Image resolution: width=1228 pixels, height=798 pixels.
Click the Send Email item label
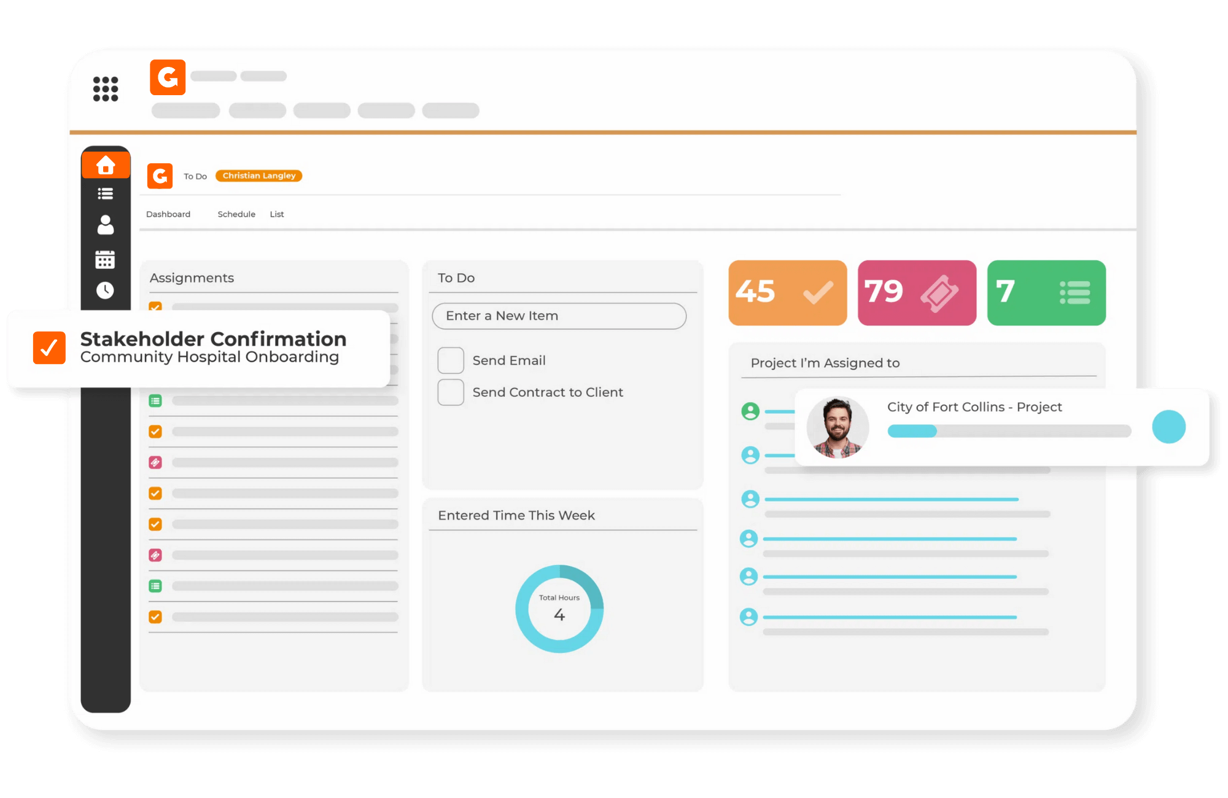click(509, 360)
